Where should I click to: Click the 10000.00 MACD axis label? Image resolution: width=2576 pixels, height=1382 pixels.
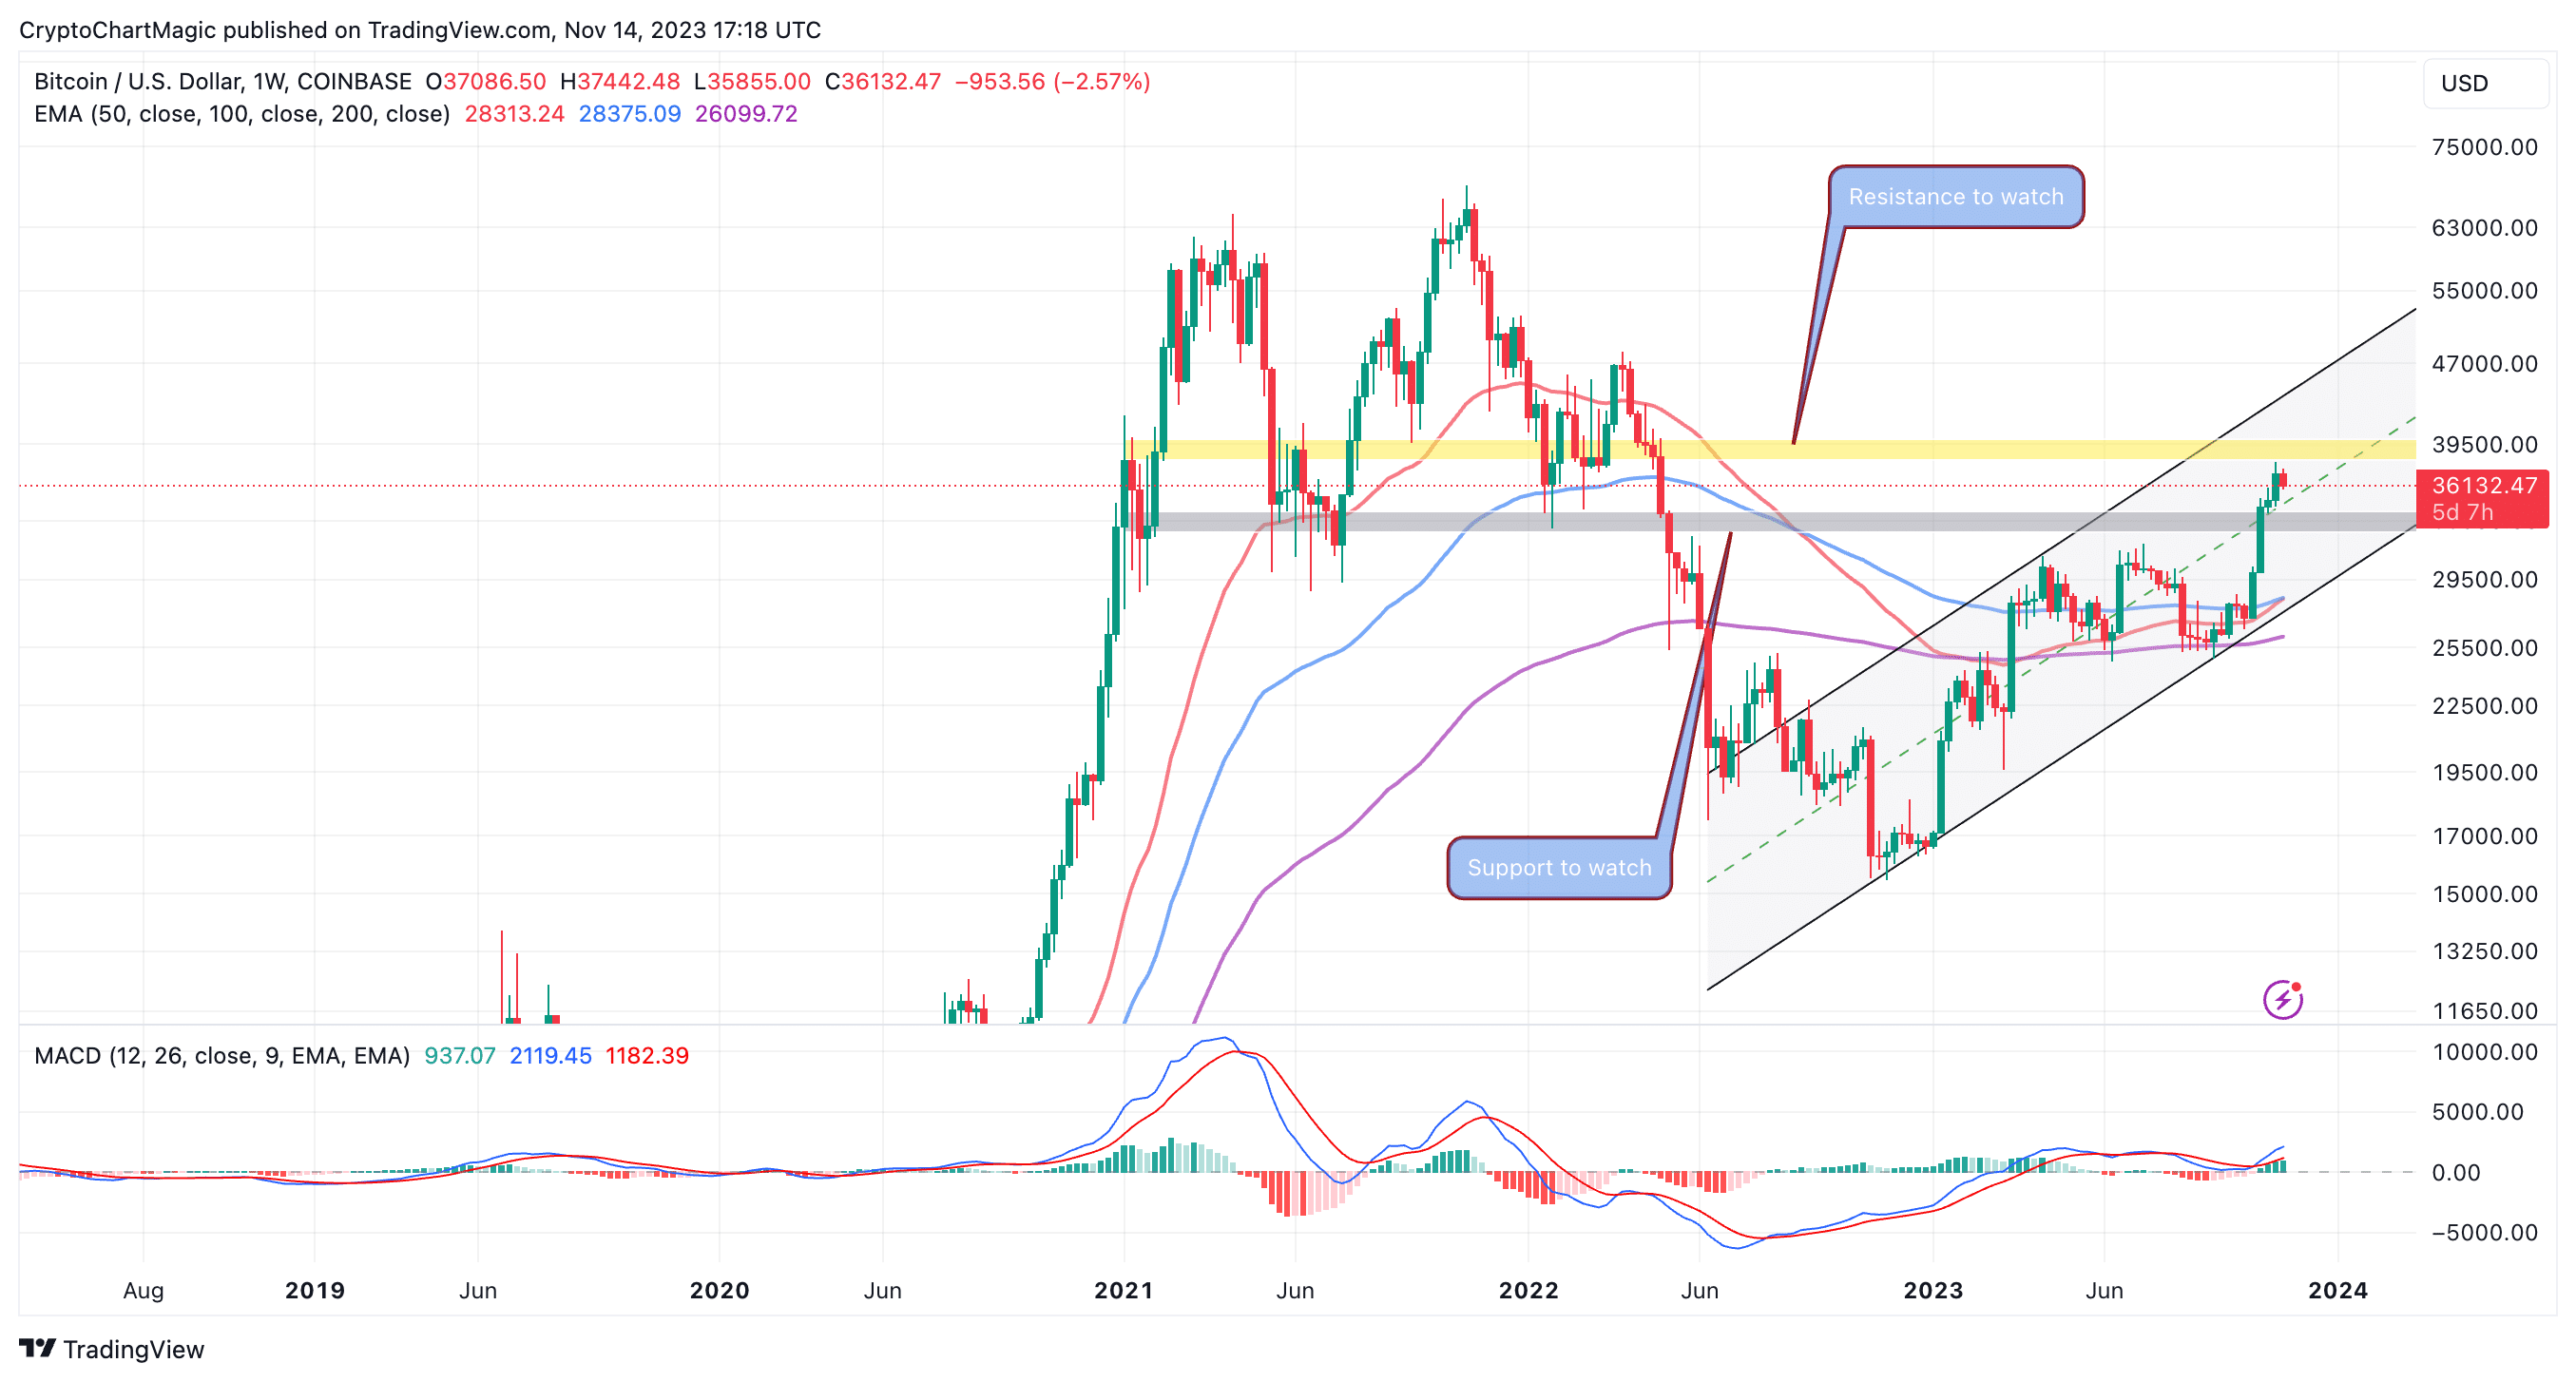[2484, 1051]
